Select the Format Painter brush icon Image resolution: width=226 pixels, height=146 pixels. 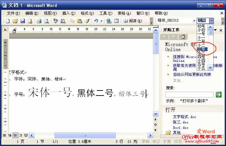(x=87, y=21)
